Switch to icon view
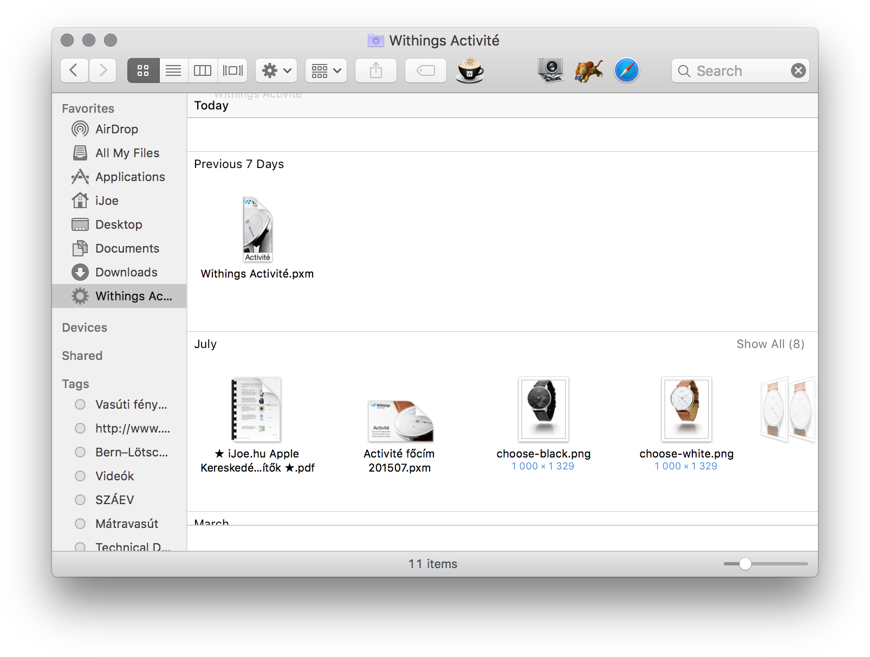Image resolution: width=870 pixels, height=657 pixels. click(143, 70)
